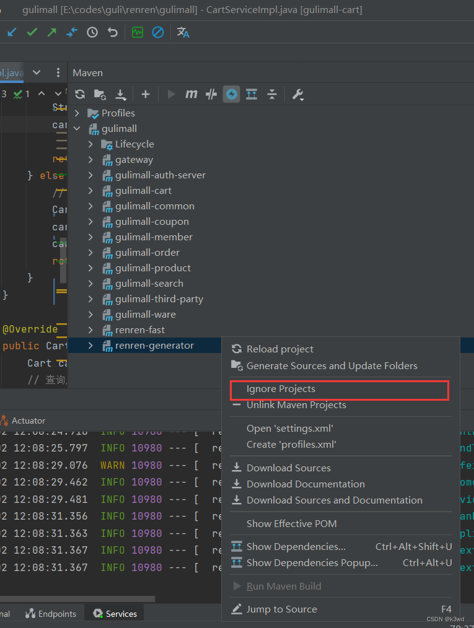Select gulimall-product in Maven tree
474x628 pixels.
point(152,268)
